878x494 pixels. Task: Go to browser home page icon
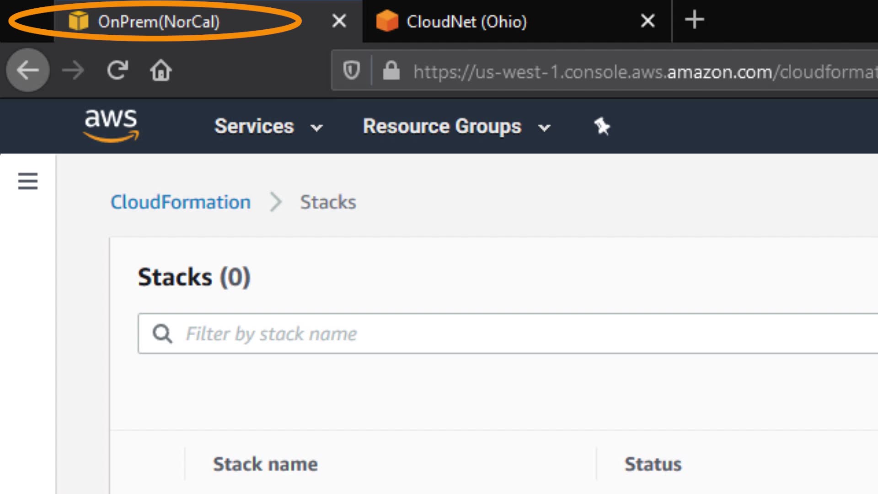pos(161,70)
